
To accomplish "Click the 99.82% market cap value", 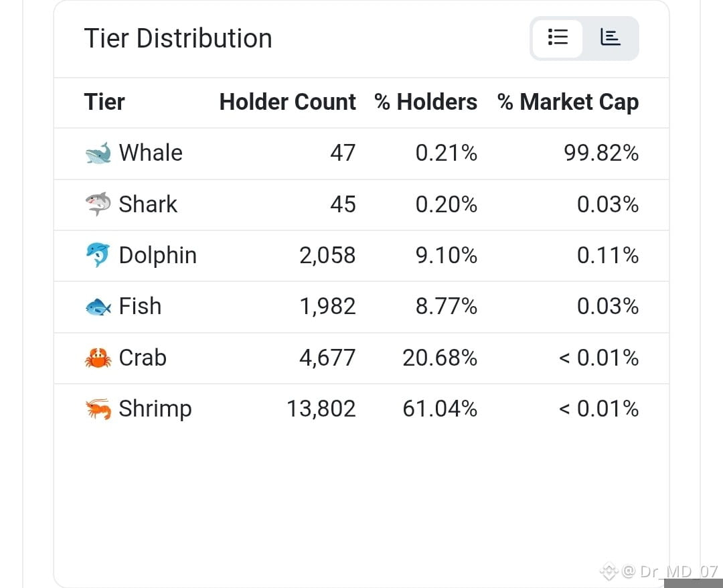I will coord(601,153).
